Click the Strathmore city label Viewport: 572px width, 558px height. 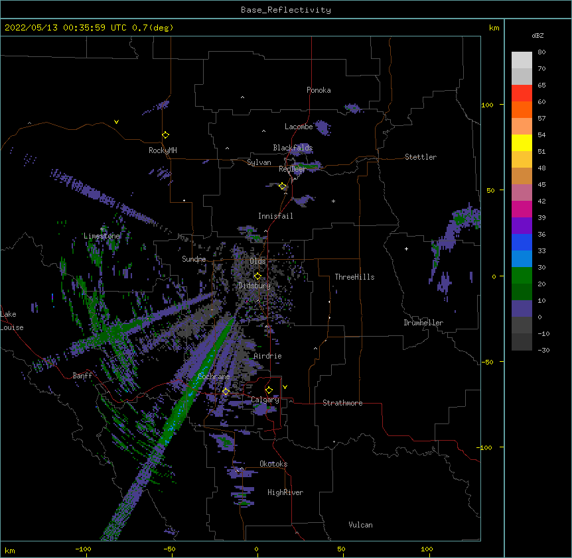(x=342, y=403)
